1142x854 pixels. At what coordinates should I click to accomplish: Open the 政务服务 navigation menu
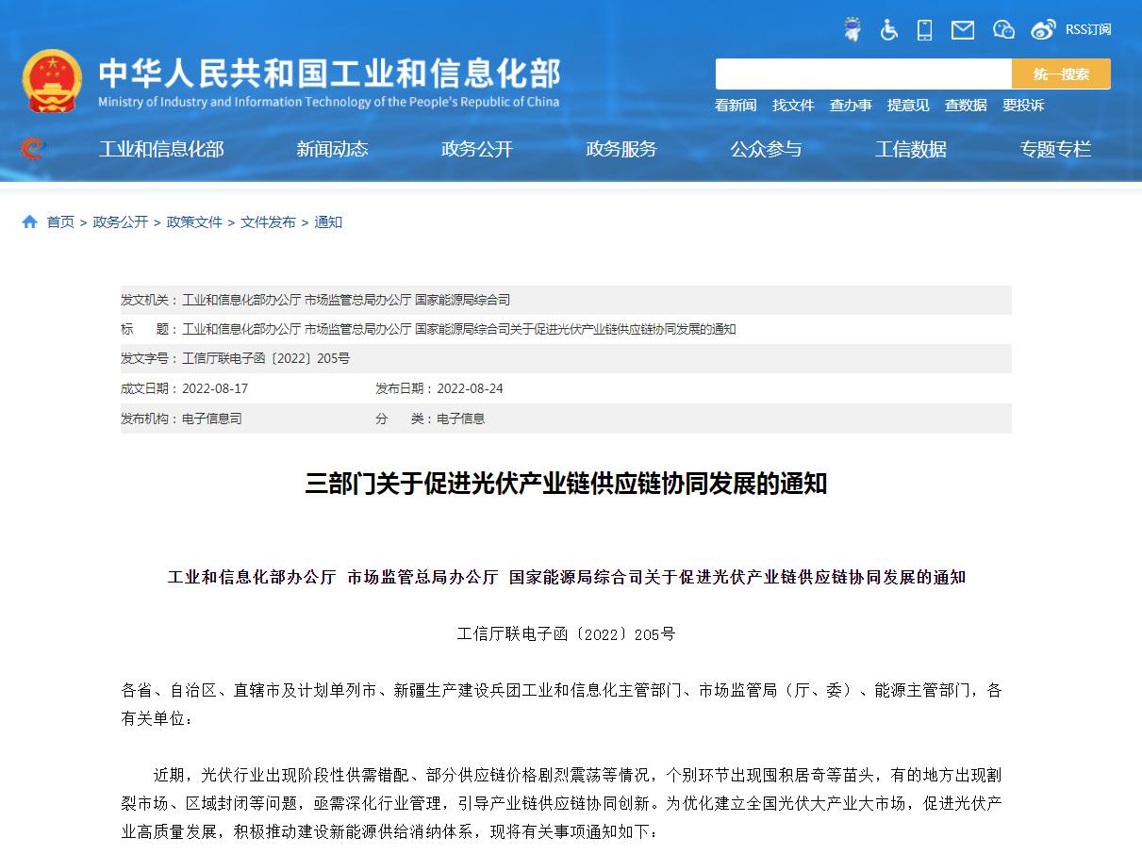(x=621, y=149)
